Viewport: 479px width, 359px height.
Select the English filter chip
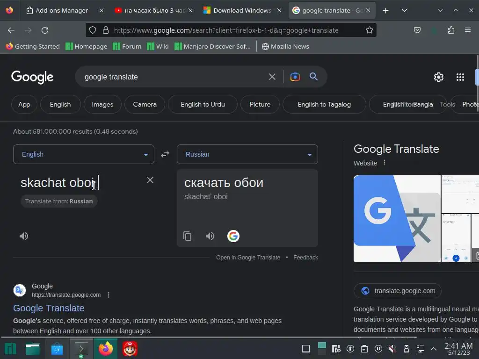[60, 104]
